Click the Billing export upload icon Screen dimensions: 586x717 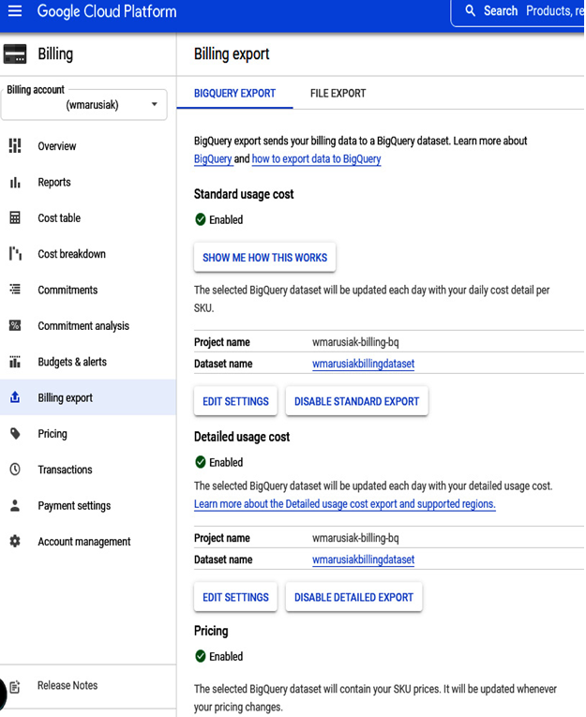point(15,396)
